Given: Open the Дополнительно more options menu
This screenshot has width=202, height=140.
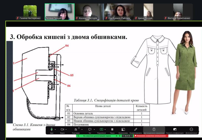Looking at the screenshot, I should 191,129.
